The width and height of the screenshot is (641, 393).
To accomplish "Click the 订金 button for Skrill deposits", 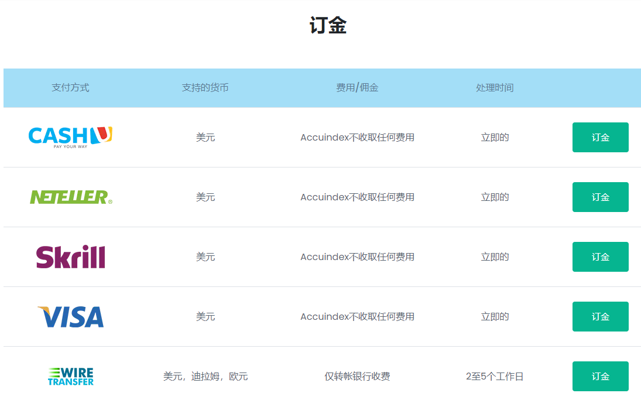I will pyautogui.click(x=600, y=257).
